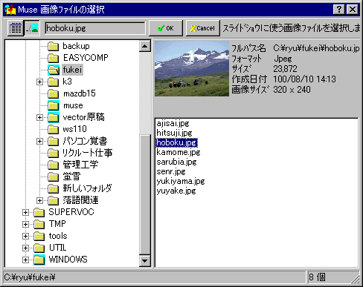This screenshot has width=363, height=287.
Task: Click the mountain landscape preview thumbnail
Action: click(x=192, y=69)
